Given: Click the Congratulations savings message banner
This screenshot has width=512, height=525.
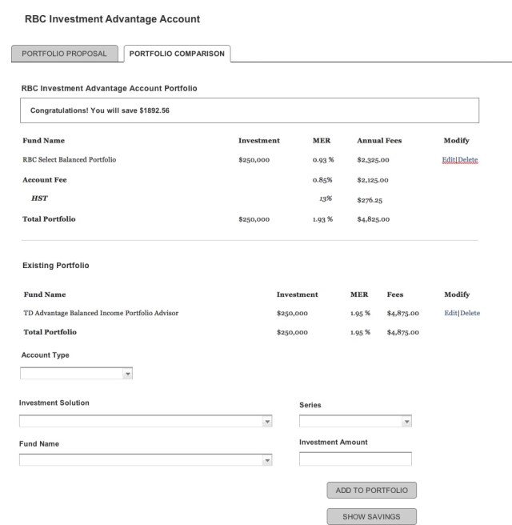Looking at the screenshot, I should [x=250, y=110].
